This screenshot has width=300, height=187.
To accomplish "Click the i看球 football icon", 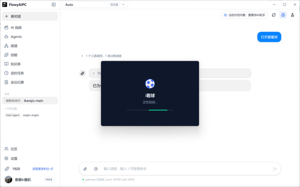I will (150, 84).
